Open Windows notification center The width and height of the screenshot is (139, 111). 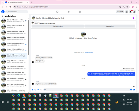click(135, 102)
